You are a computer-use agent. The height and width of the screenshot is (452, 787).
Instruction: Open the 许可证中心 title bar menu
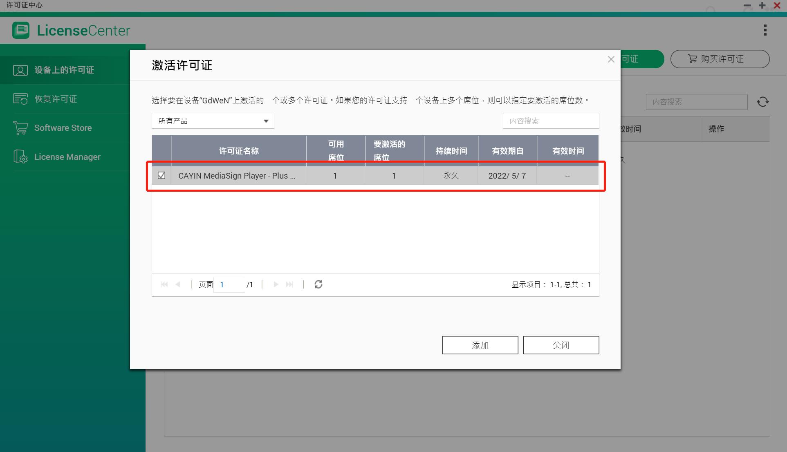[25, 5]
